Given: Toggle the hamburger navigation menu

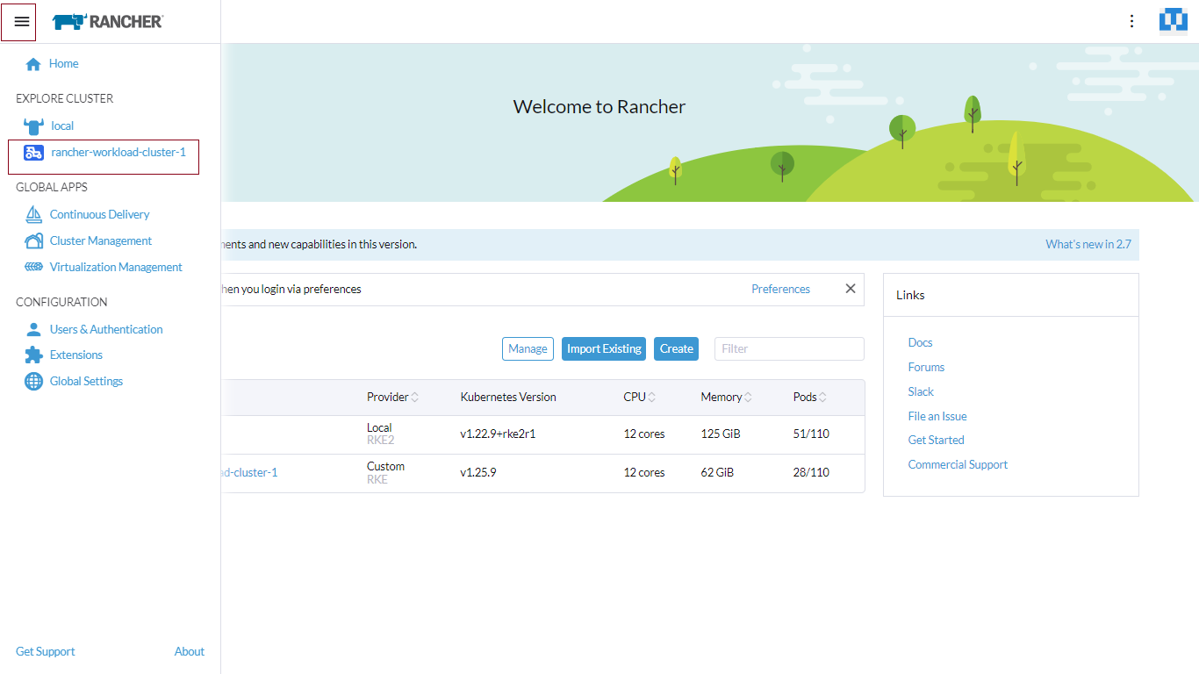Looking at the screenshot, I should (22, 22).
